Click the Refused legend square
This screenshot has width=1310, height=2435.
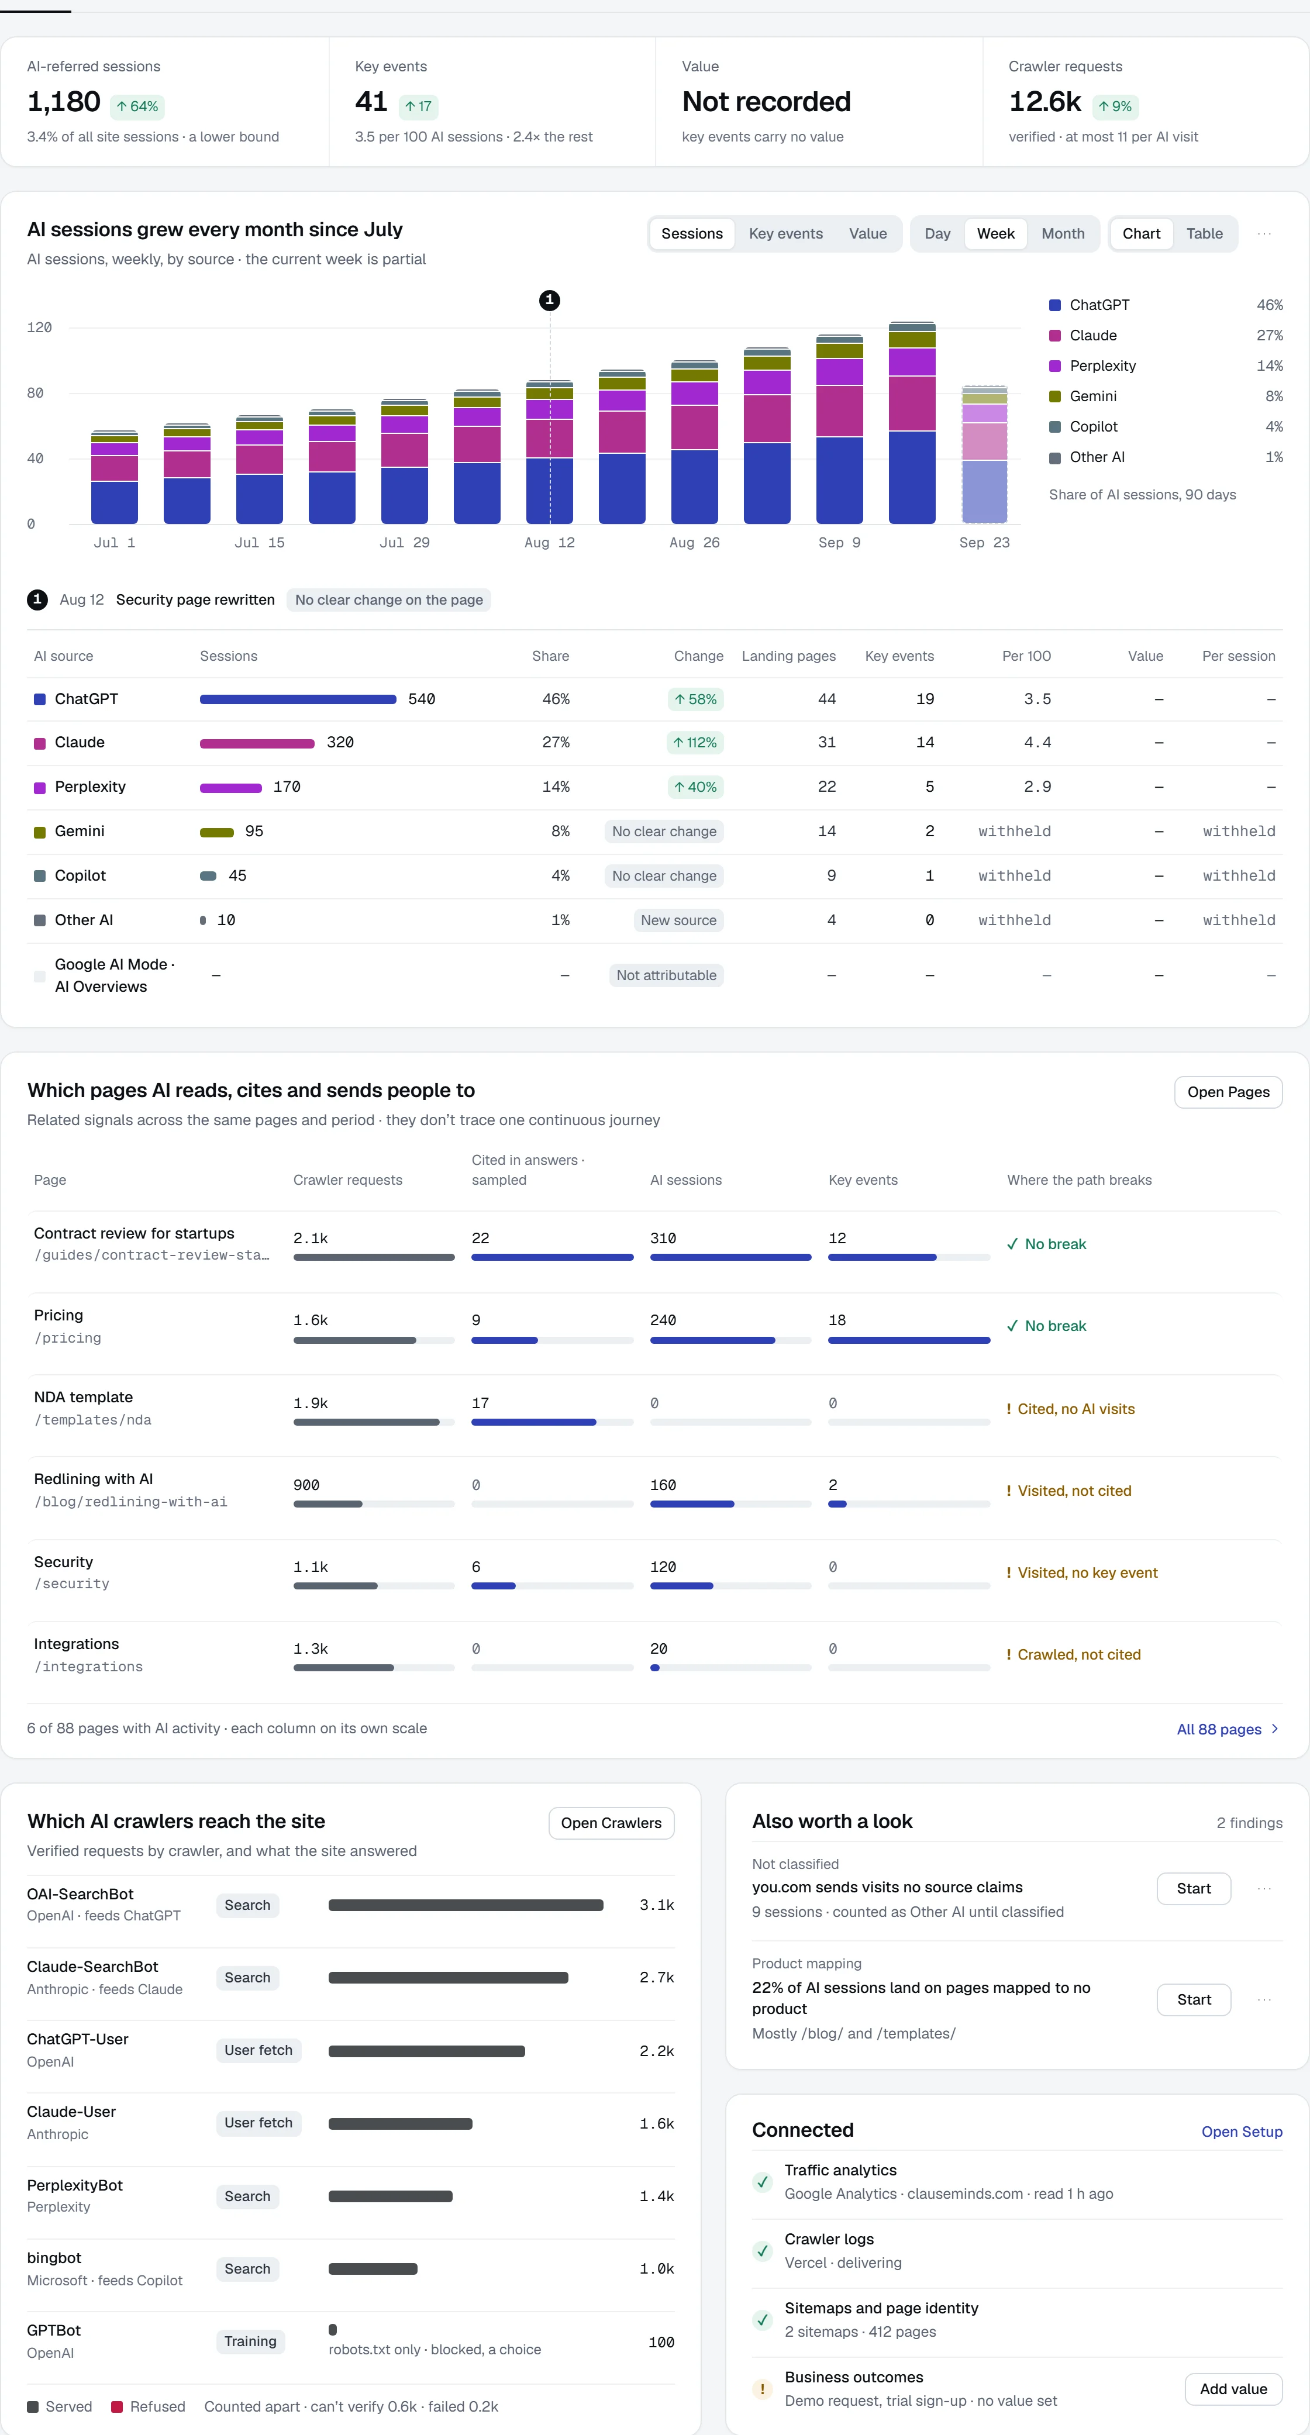[x=117, y=2407]
